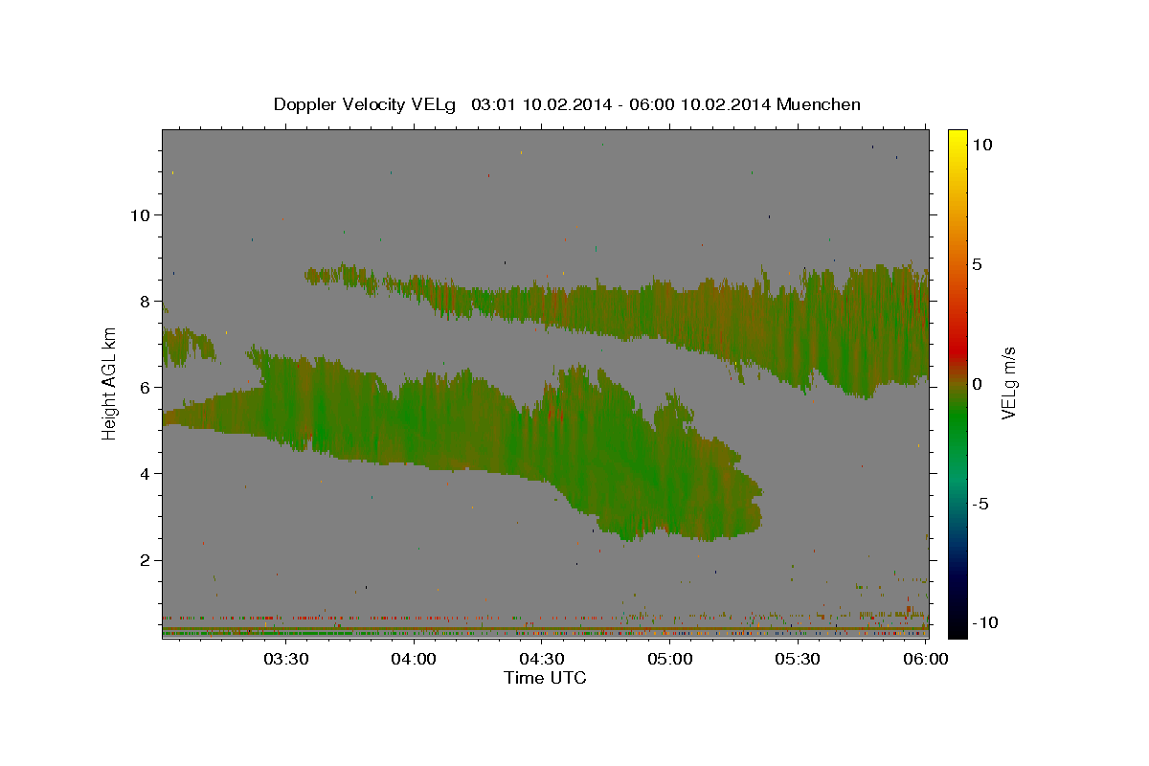Image resolution: width=1149 pixels, height=766 pixels.
Task: Click the "Height AGL km" axis label
Action: pos(110,383)
